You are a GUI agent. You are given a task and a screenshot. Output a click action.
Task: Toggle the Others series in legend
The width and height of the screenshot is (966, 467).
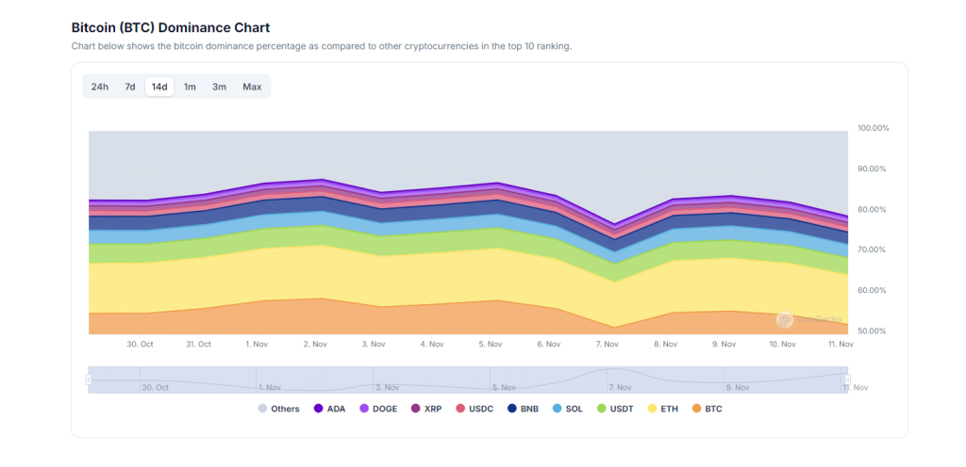coord(279,409)
